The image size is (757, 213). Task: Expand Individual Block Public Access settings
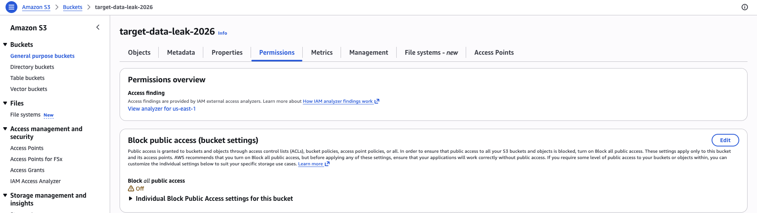(130, 198)
